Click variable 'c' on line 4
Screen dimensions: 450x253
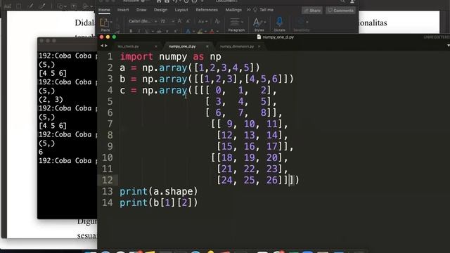[x=122, y=91]
